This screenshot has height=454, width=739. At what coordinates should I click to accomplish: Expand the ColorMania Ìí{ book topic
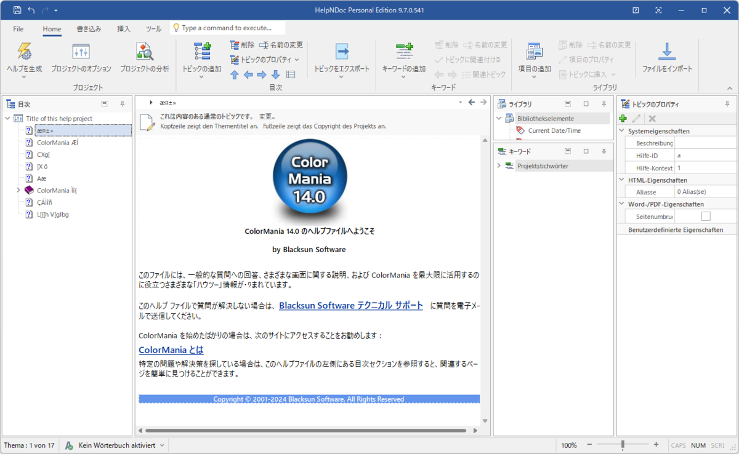18,191
